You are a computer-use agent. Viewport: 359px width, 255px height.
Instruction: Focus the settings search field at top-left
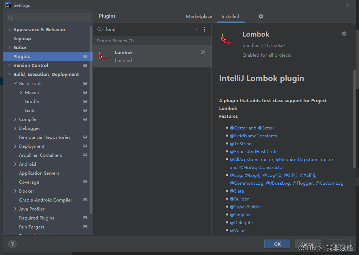(48, 18)
